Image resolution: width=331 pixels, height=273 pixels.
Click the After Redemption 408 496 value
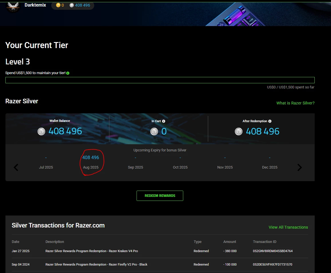point(263,131)
